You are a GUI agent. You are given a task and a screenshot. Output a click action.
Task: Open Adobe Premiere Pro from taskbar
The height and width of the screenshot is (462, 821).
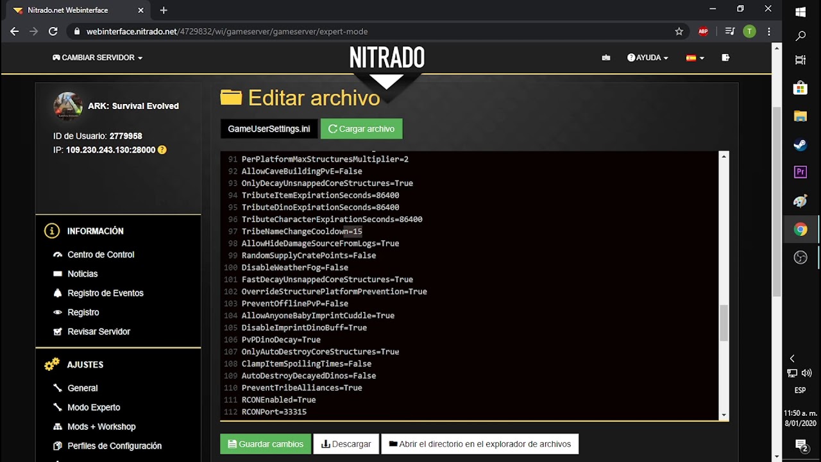coord(800,172)
